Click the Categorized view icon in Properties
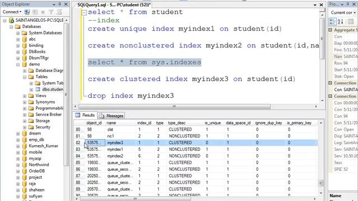Screen dimensions: 358x201 pyautogui.click(x=332, y=22)
